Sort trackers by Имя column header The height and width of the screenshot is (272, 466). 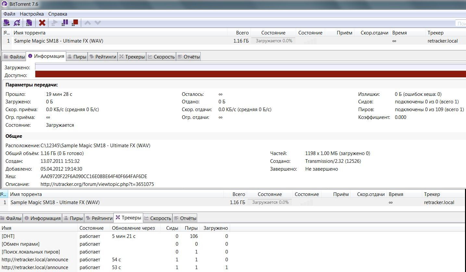pyautogui.click(x=39, y=228)
